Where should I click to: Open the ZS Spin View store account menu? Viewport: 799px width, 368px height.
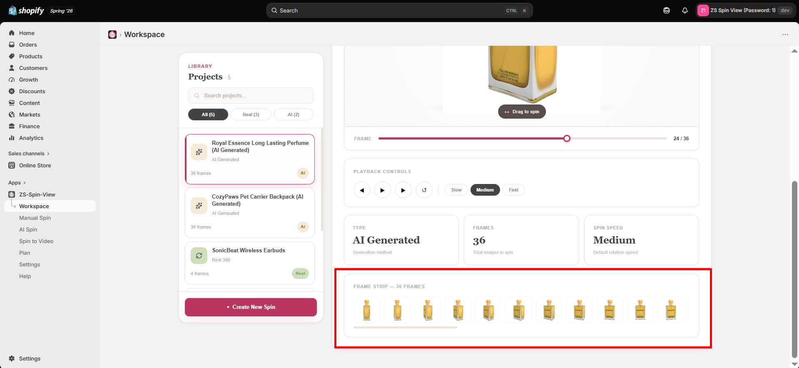pos(745,10)
